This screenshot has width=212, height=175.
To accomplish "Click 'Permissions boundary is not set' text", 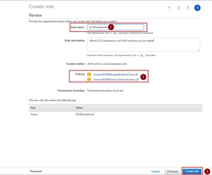I will (105, 91).
